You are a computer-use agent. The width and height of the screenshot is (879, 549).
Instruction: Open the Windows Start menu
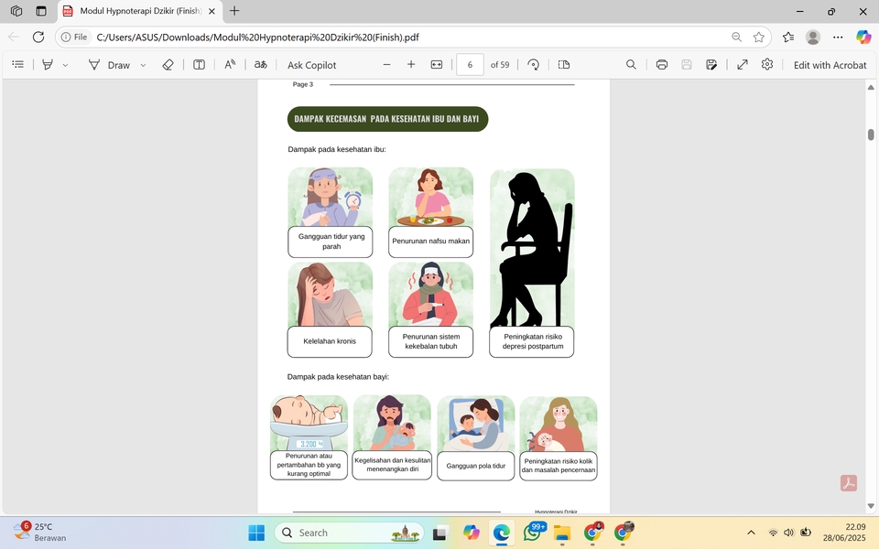[256, 533]
